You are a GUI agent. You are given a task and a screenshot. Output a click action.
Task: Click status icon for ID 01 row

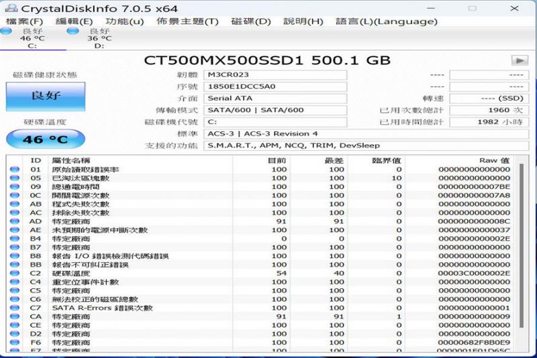(x=15, y=169)
